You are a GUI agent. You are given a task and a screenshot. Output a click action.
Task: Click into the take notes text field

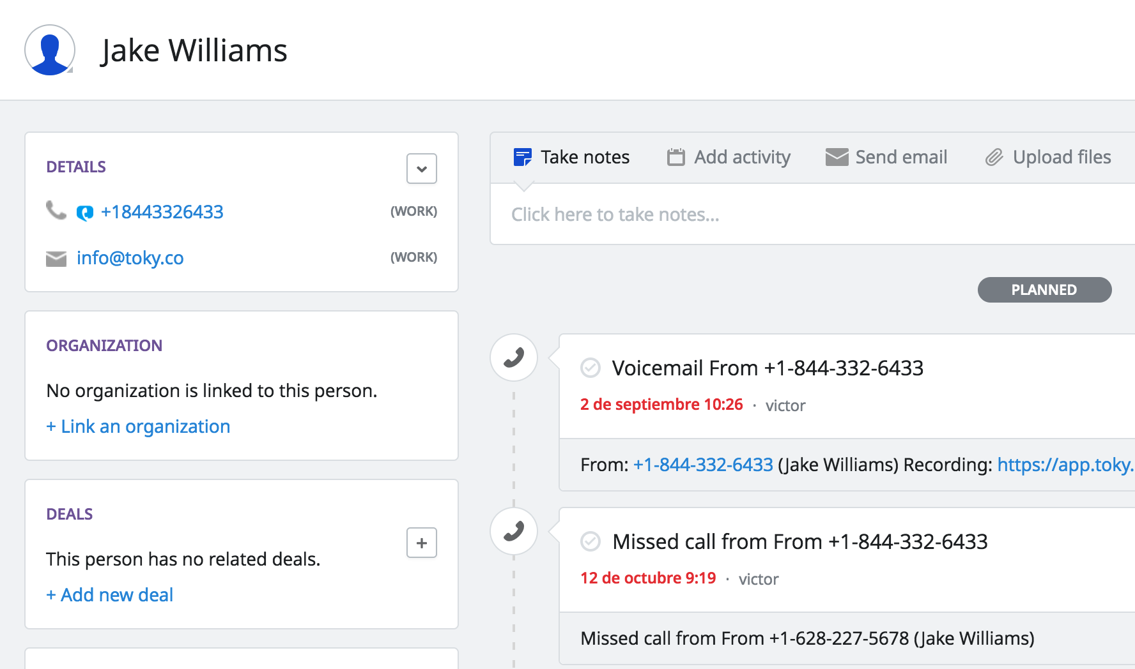[767, 214]
